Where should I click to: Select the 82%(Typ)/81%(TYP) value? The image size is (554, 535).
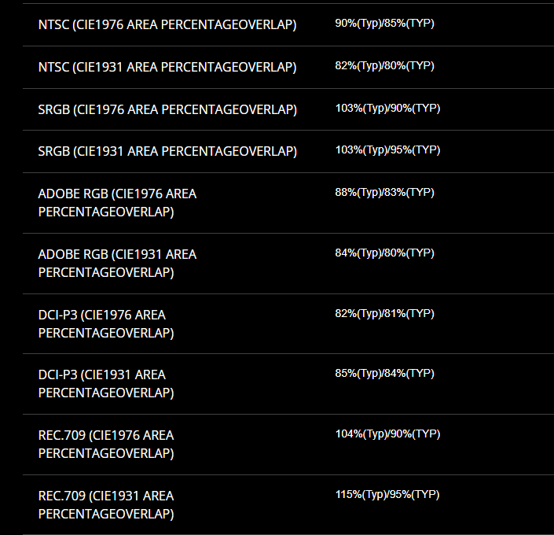click(x=384, y=313)
